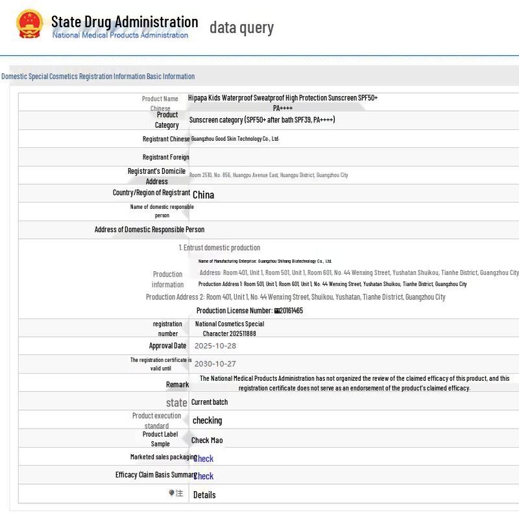Click the 'Address of Domestic Responsible Person' label
Viewport: 519px width, 519px height.
pos(149,230)
